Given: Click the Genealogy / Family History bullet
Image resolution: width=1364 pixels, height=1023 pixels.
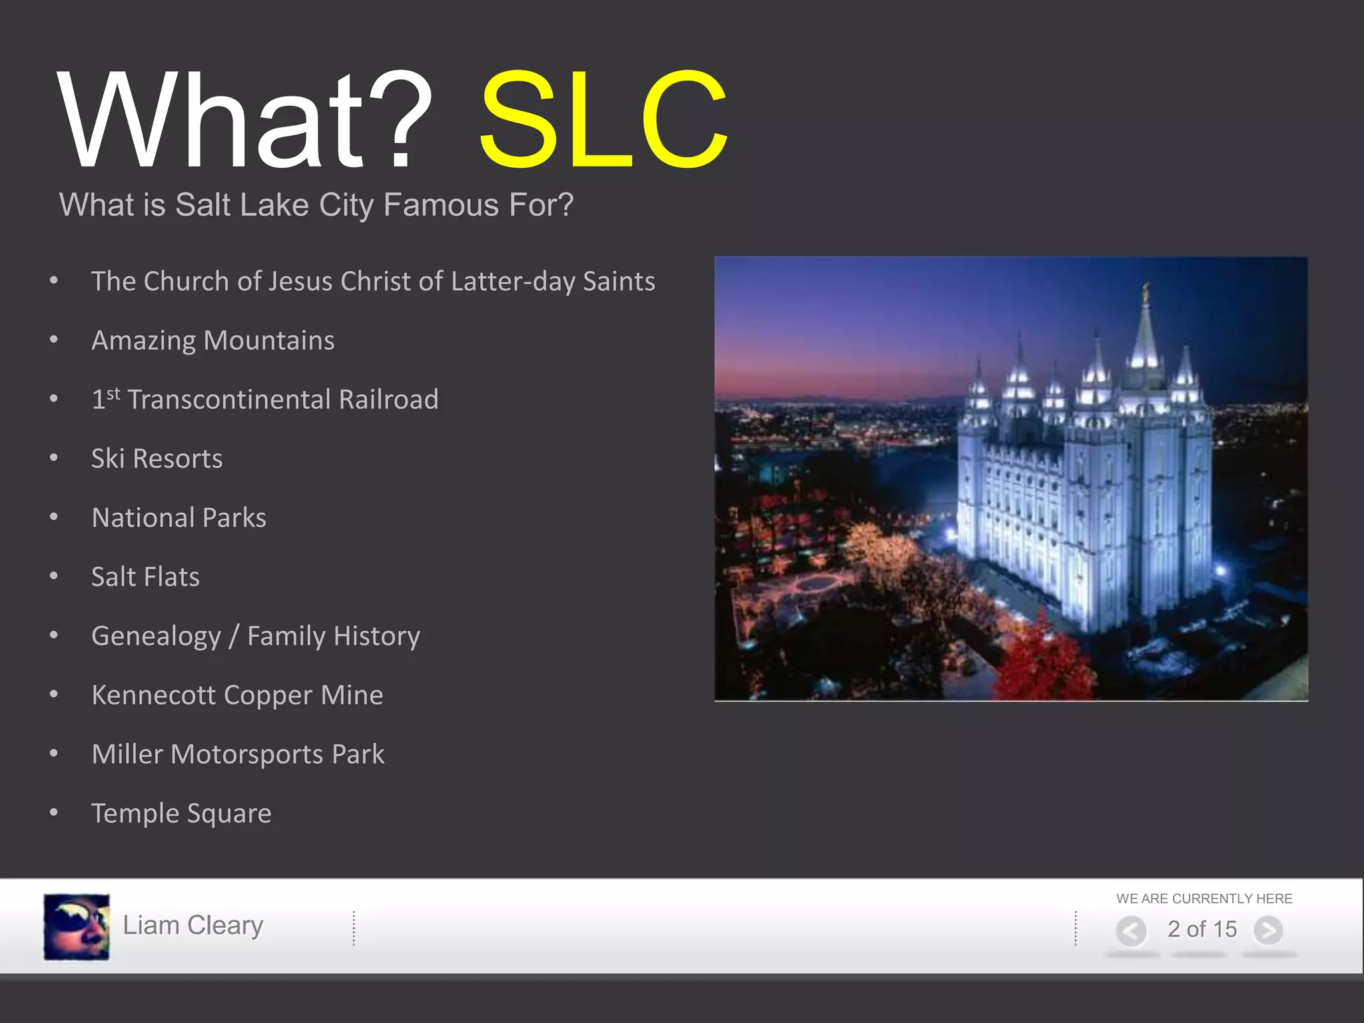Looking at the screenshot, I should click(x=256, y=636).
